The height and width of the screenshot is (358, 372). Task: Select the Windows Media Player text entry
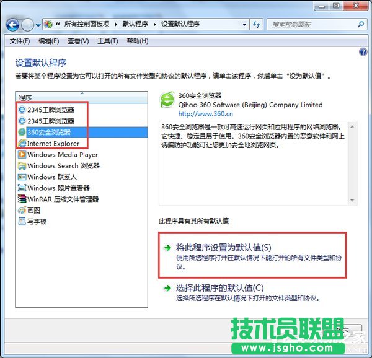coord(63,155)
